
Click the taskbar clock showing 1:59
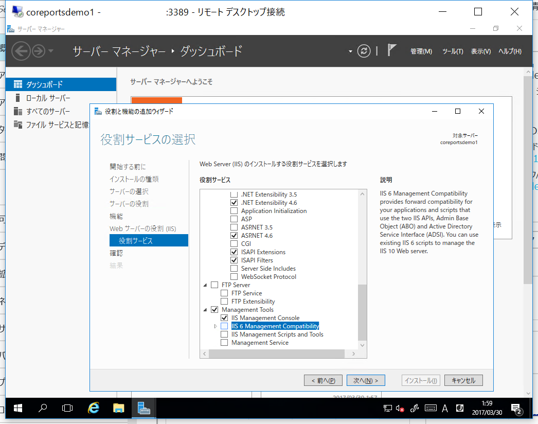pyautogui.click(x=487, y=408)
